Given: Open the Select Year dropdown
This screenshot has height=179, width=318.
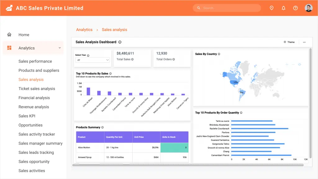Looking at the screenshot, I should click(x=93, y=60).
